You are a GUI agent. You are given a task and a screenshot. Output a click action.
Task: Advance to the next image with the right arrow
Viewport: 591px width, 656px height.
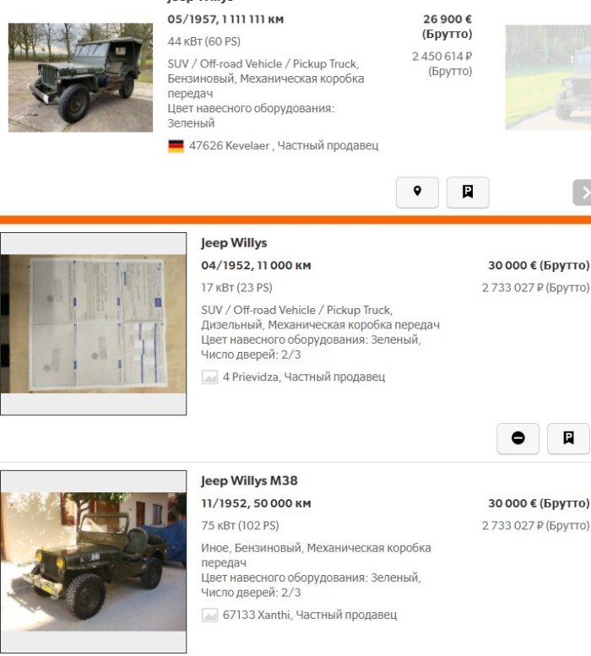tap(583, 192)
